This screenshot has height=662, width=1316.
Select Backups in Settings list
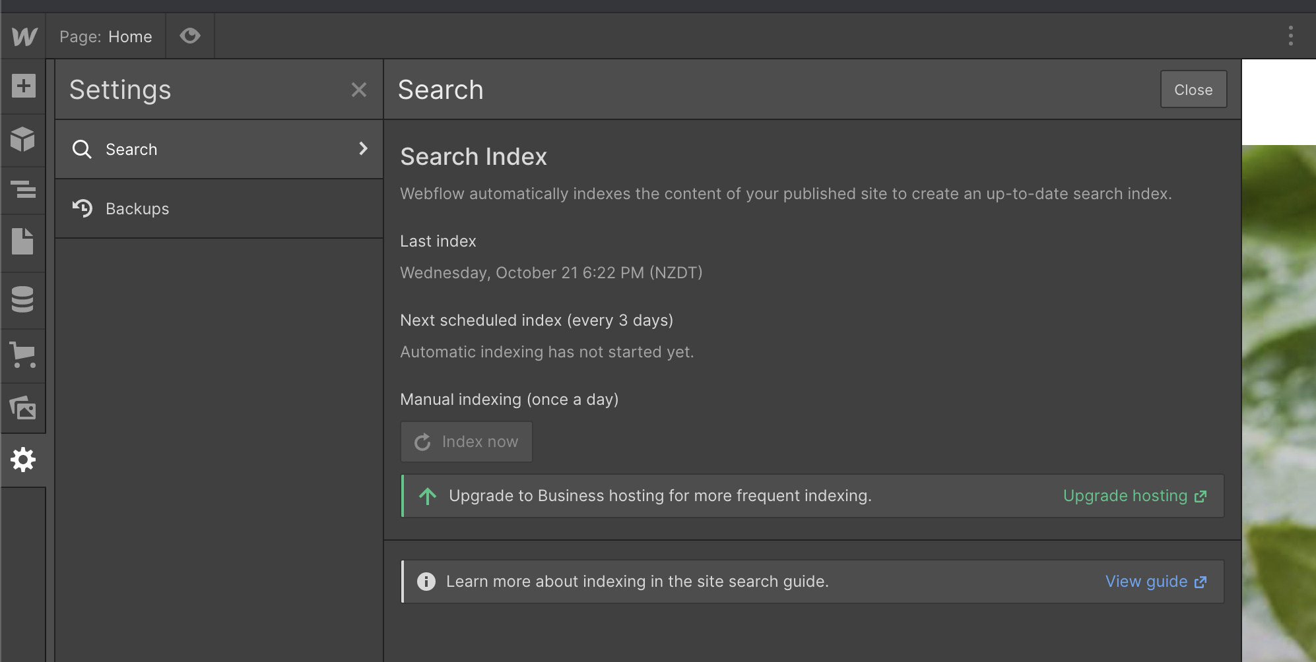(137, 209)
